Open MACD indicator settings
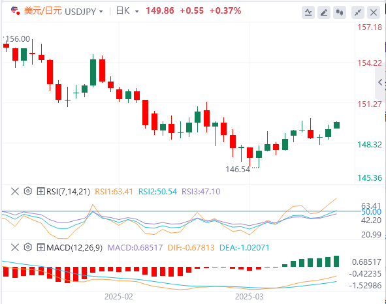The image size is (386, 304). pos(28,247)
